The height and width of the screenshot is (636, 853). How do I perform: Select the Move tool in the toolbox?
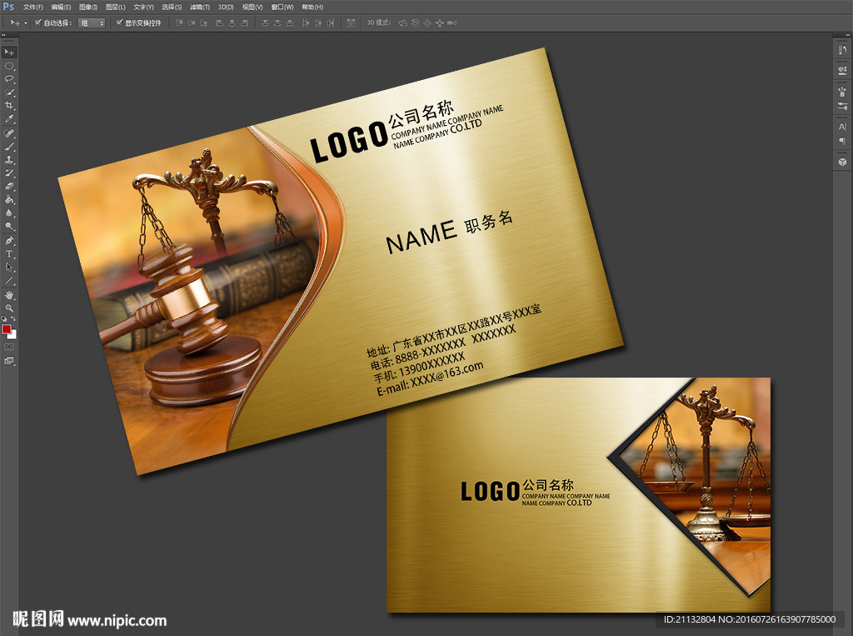(x=9, y=53)
